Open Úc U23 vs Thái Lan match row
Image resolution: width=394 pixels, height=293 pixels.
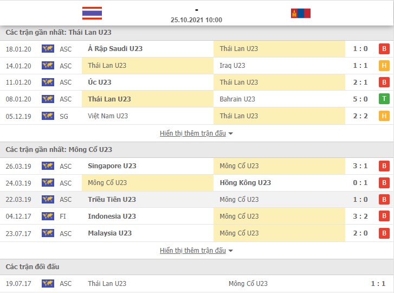point(197,82)
